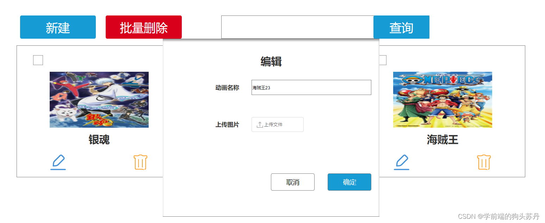Click the red 批量删除 button
The image size is (545, 223).
click(144, 27)
